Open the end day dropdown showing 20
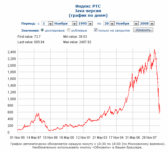Viewport: 168px width, 153px height. (109, 23)
